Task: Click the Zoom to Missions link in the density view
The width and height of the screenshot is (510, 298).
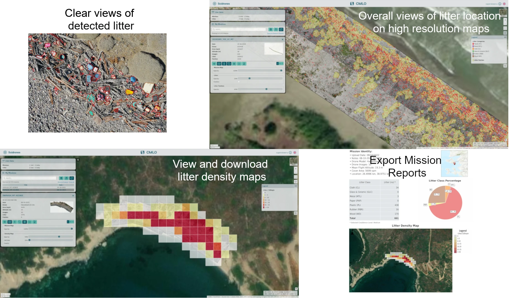Action: coord(63,182)
